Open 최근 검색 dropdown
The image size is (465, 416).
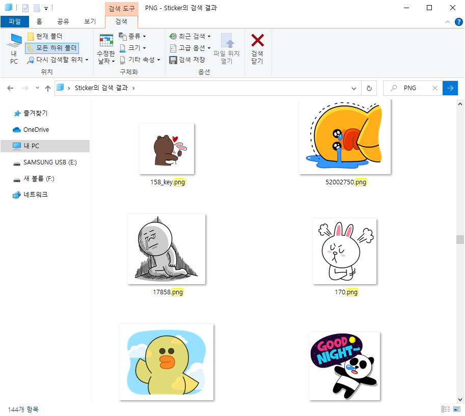[x=190, y=36]
